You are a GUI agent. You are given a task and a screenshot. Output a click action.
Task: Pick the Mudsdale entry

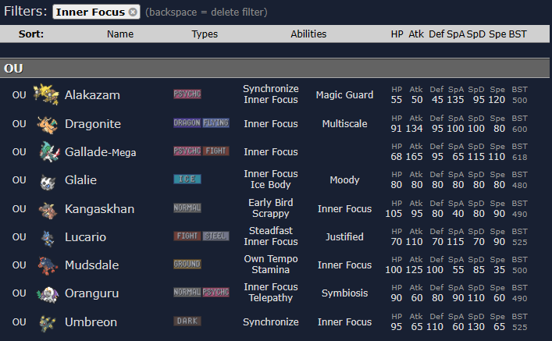[91, 265]
